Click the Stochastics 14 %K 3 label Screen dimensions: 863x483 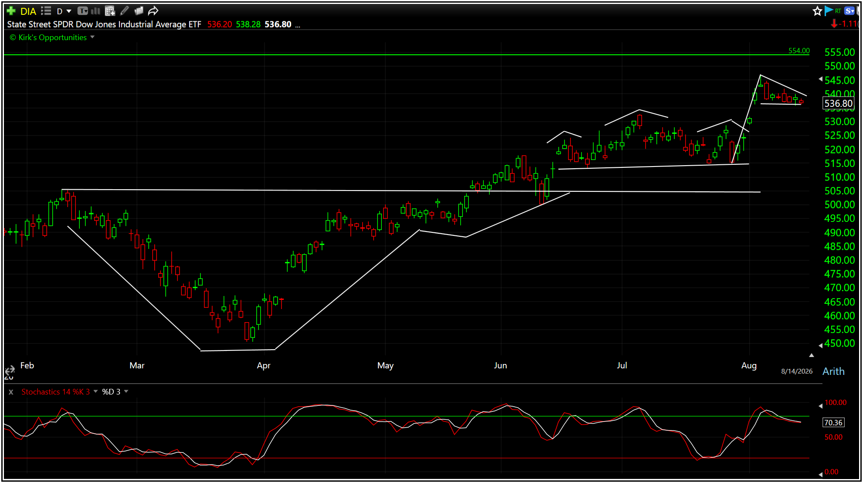(x=56, y=392)
